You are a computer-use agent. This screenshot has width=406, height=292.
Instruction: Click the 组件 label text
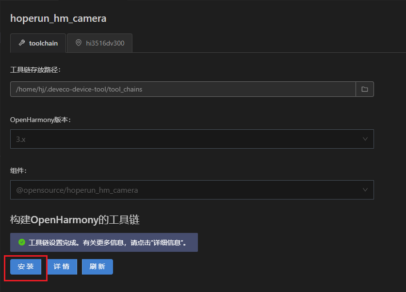pos(18,170)
